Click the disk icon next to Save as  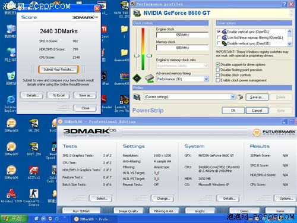[x=239, y=97]
